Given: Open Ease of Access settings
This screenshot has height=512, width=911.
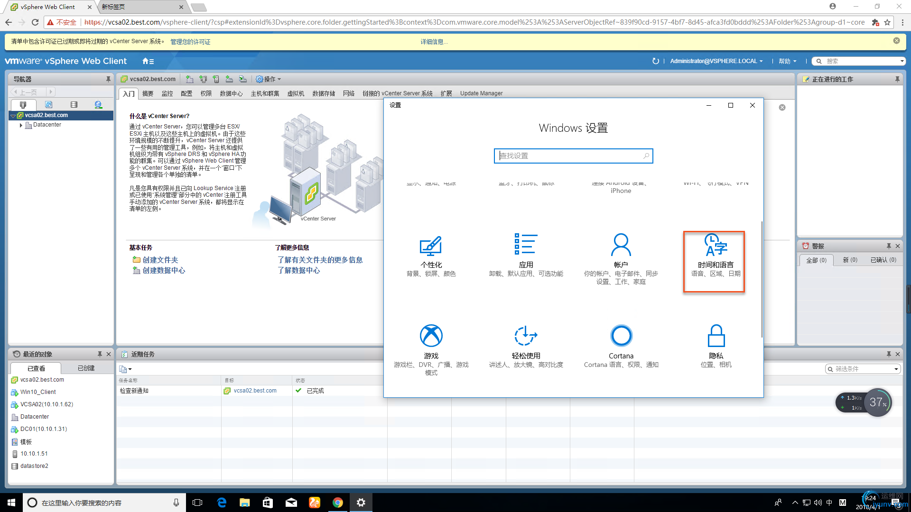Looking at the screenshot, I should [526, 347].
